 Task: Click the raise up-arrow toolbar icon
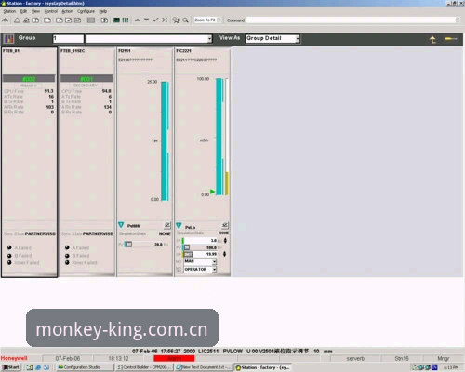pos(138,20)
